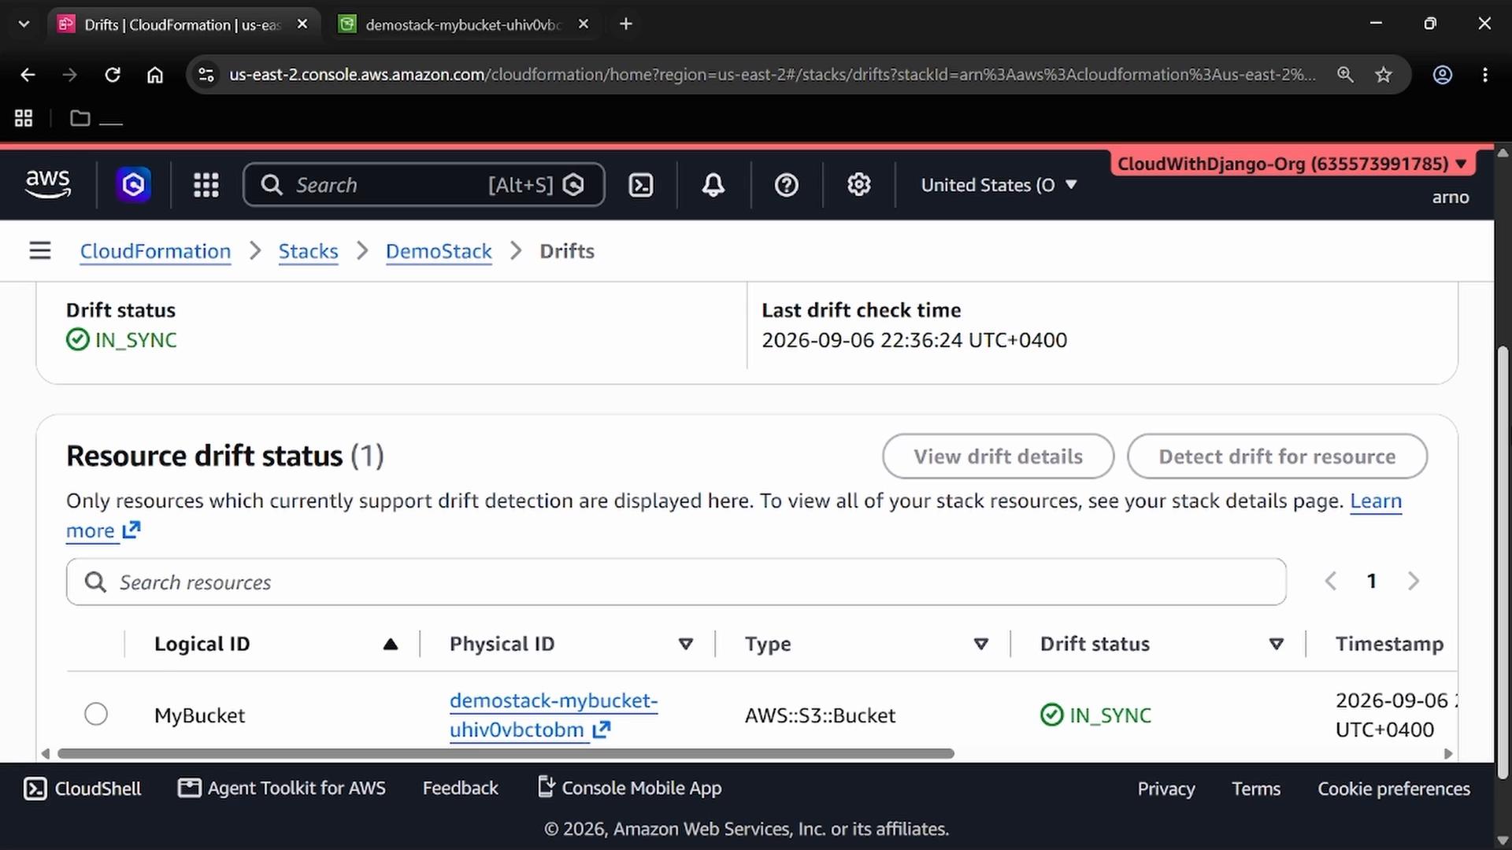Click the horizontal table scrollbar

pyautogui.click(x=506, y=753)
